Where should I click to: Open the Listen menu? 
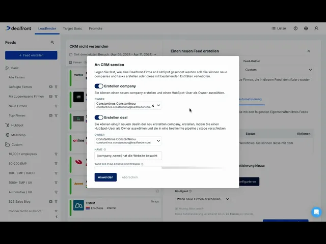click(279, 28)
